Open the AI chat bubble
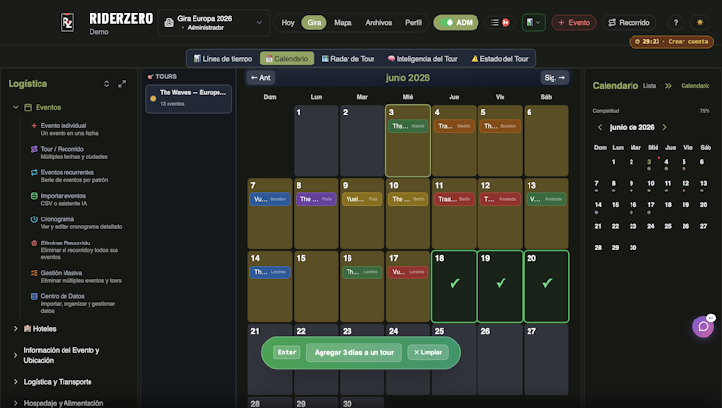 click(x=703, y=326)
